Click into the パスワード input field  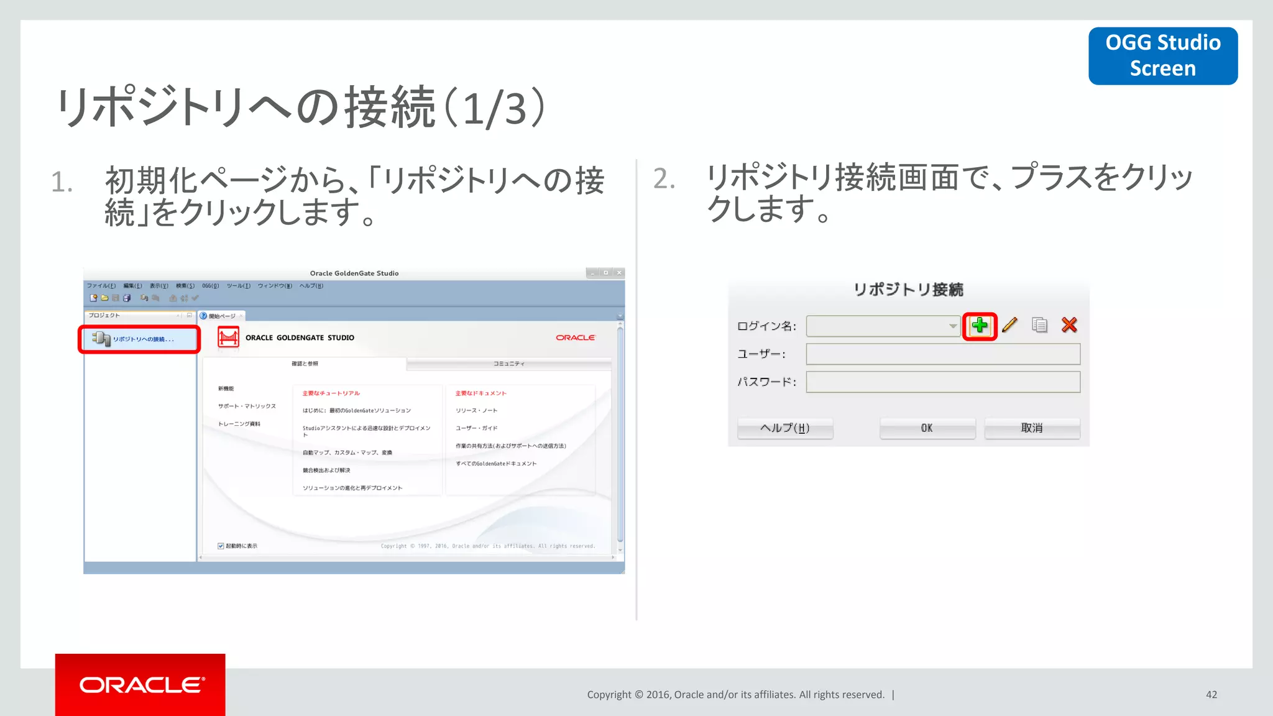point(943,382)
